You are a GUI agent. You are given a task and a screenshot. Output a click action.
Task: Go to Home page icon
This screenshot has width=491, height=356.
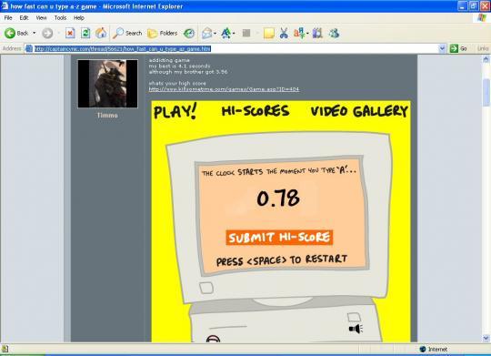point(101,34)
